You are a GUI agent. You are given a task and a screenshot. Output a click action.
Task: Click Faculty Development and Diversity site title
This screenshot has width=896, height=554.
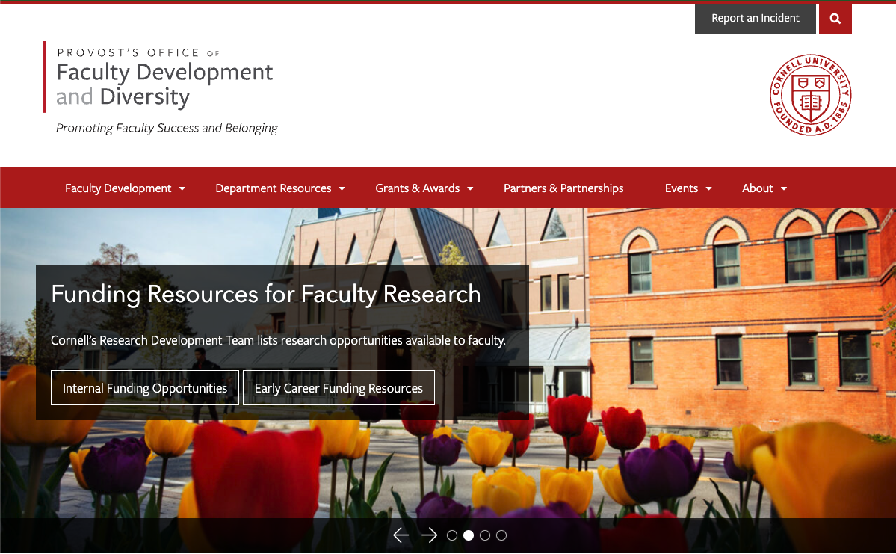tap(164, 84)
